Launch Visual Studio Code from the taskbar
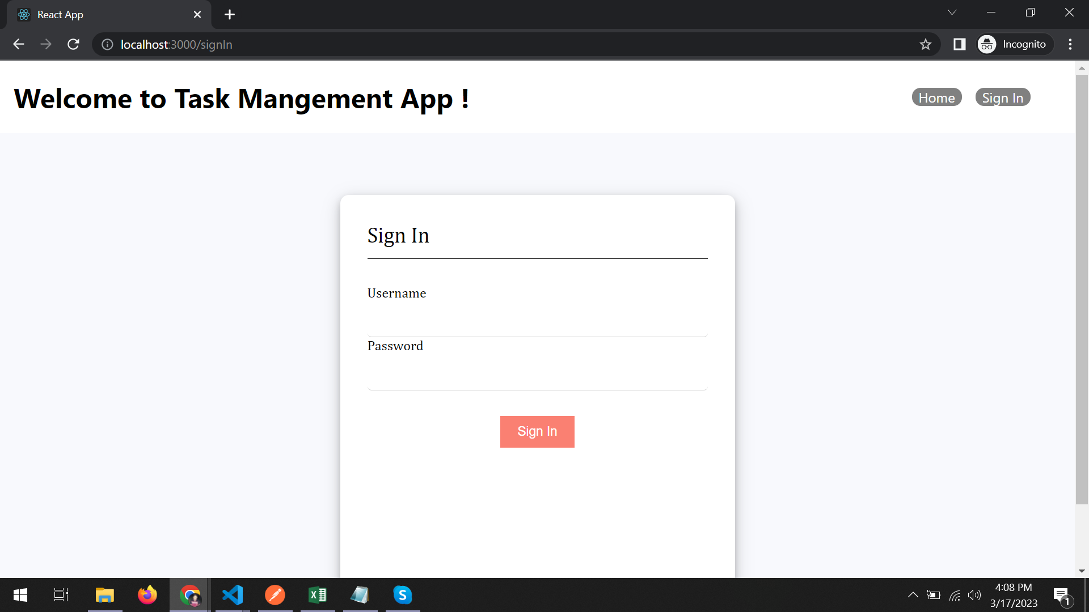 pos(233,595)
